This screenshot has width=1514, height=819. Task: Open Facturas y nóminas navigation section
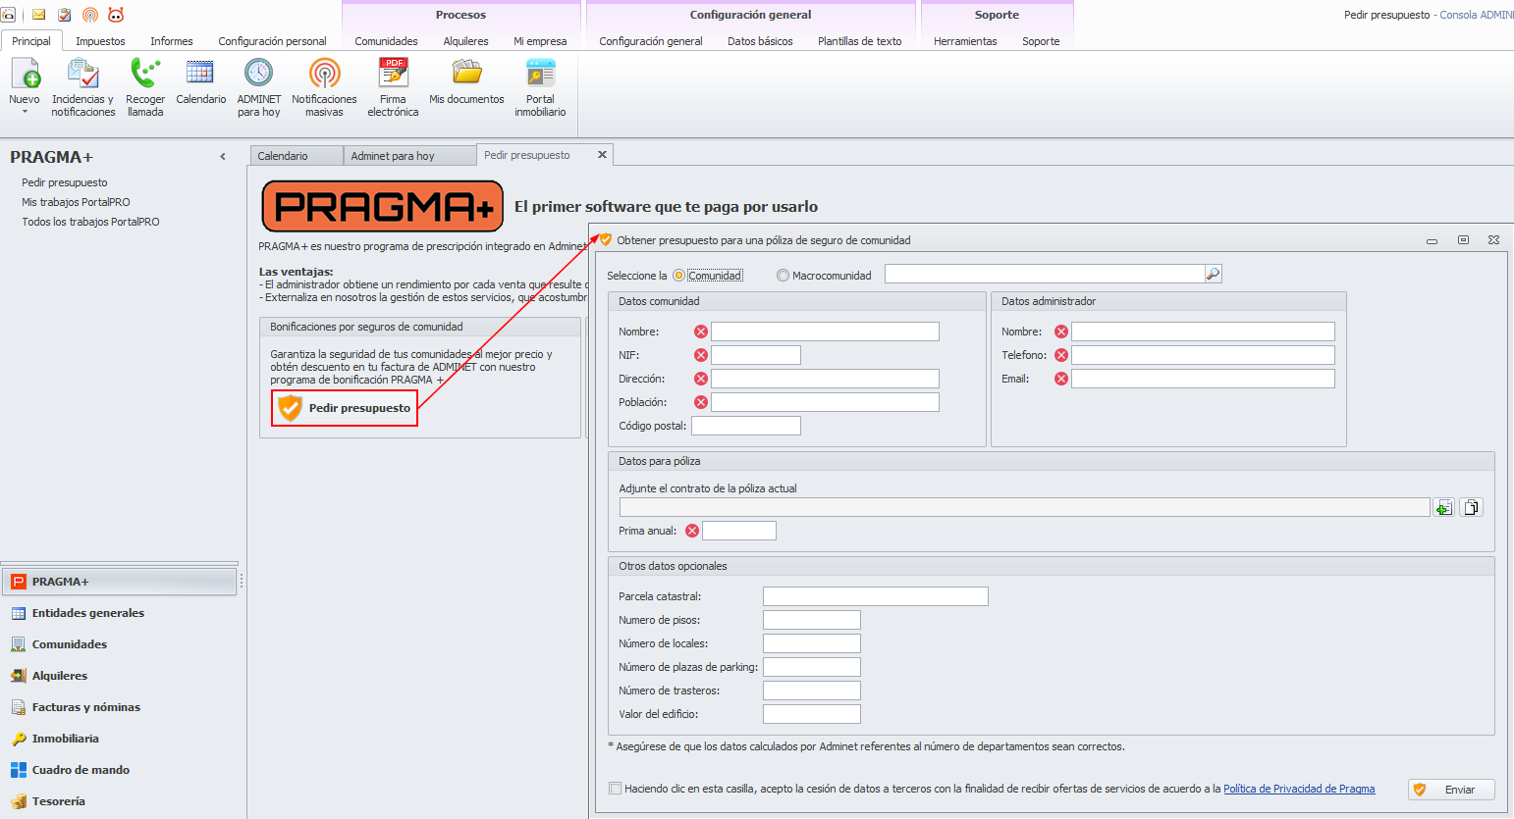120,707
